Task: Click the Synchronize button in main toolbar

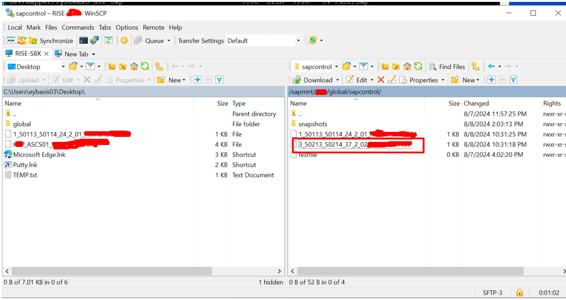Action: pyautogui.click(x=51, y=41)
